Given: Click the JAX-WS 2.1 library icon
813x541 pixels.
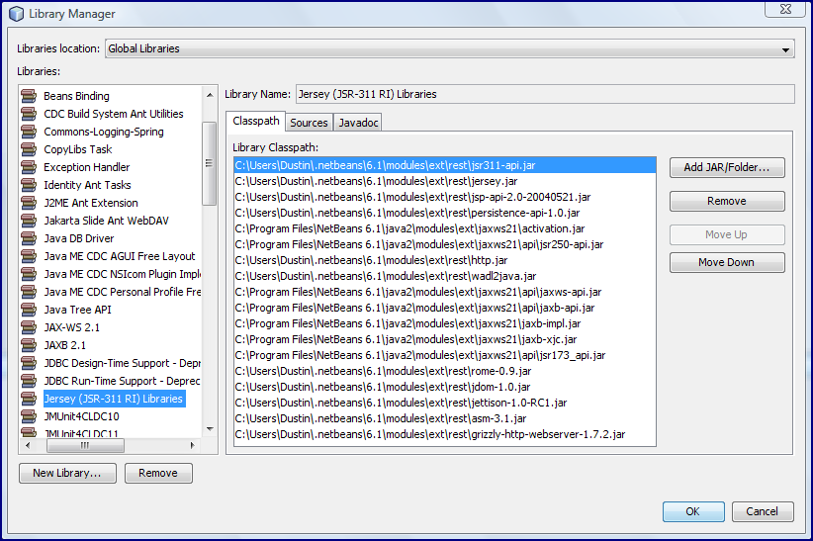Looking at the screenshot, I should coord(29,327).
